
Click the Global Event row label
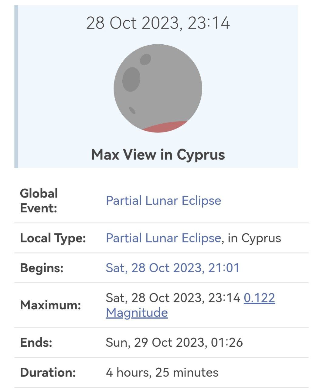(x=39, y=201)
